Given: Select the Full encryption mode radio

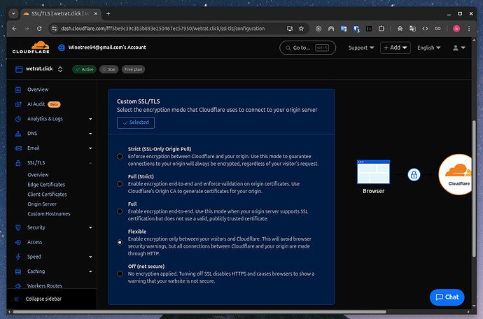Looking at the screenshot, I should 120,211.
